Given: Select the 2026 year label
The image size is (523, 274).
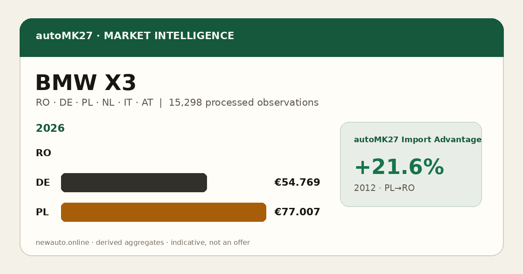Looking at the screenshot, I should pyautogui.click(x=50, y=129).
